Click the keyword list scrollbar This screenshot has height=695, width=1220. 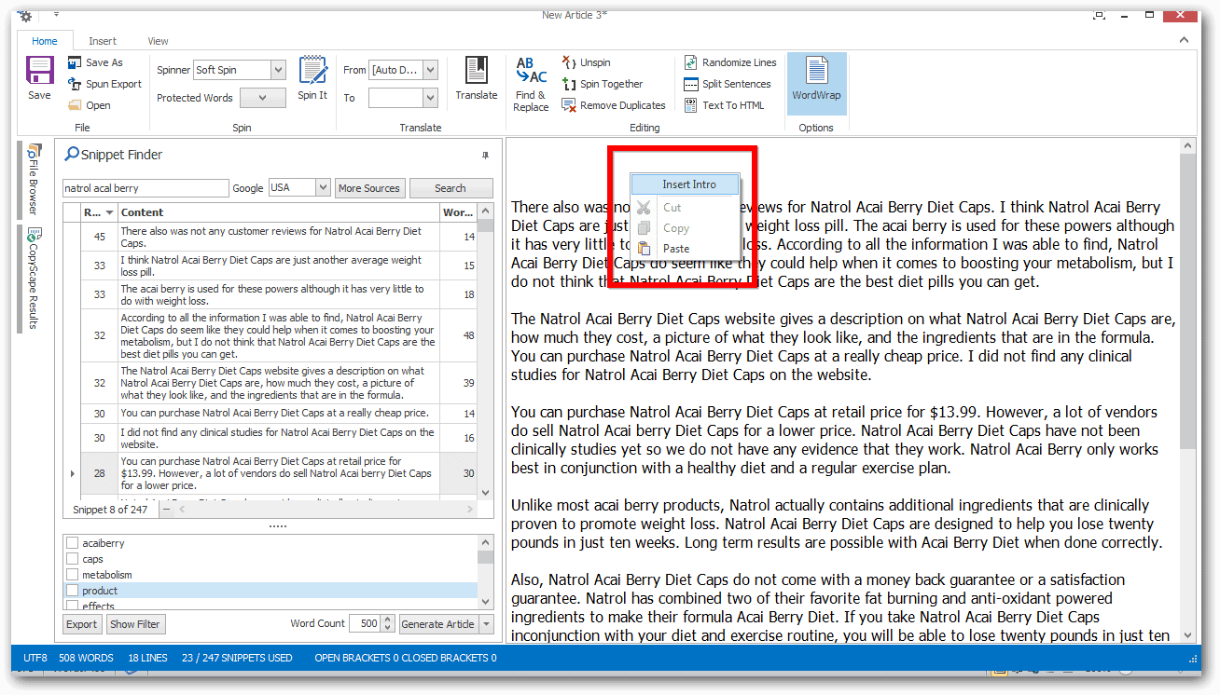click(485, 572)
